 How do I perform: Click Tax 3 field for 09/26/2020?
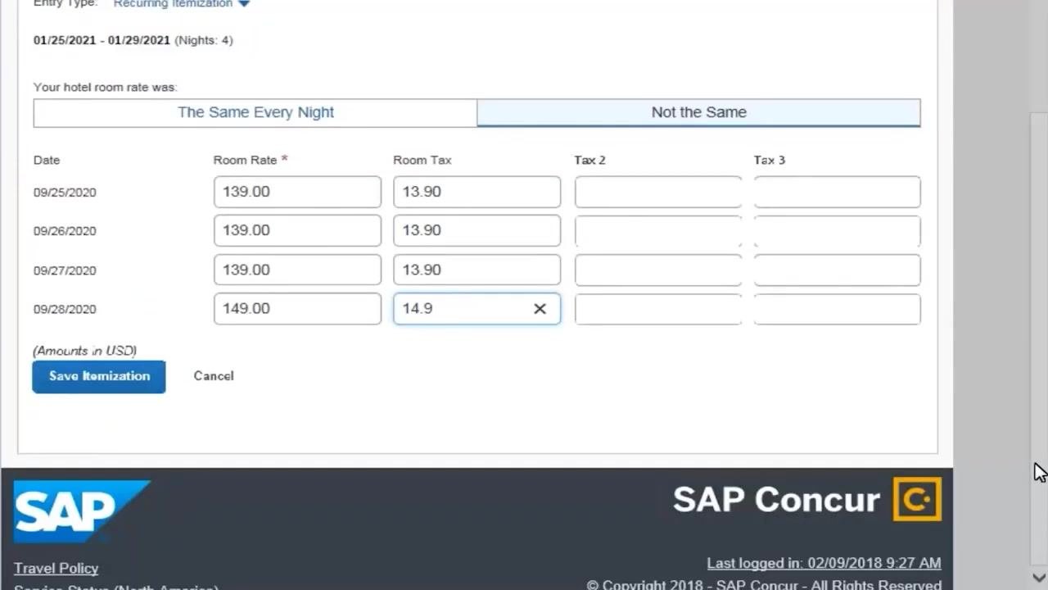[837, 230]
